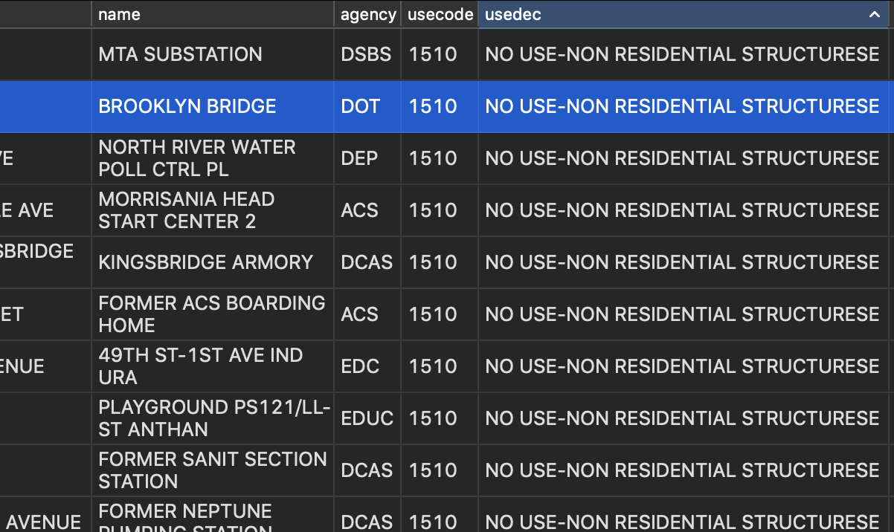Select the FORMER SANIT SECTION STATION row
Screen dimensions: 894x532
click(x=213, y=470)
